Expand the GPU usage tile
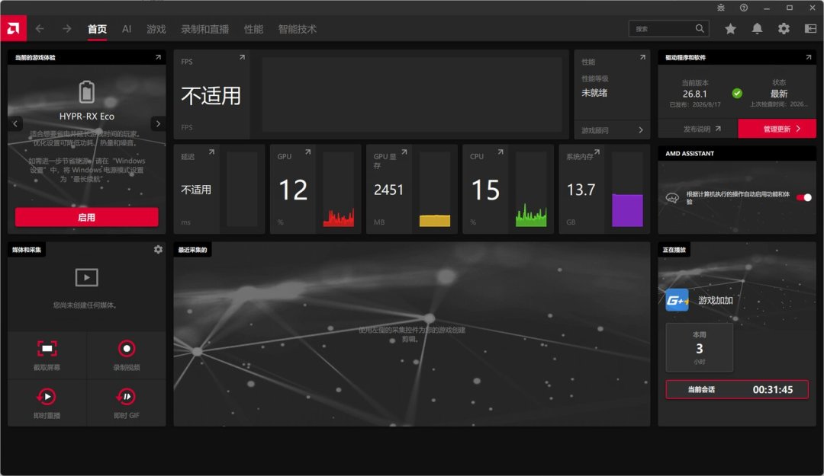824x476 pixels. [x=308, y=152]
